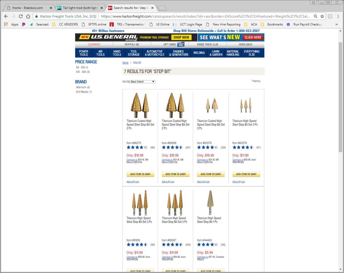Screen dimensions: 344x273
Task: Open product image for item #44460
Action: pos(210,203)
